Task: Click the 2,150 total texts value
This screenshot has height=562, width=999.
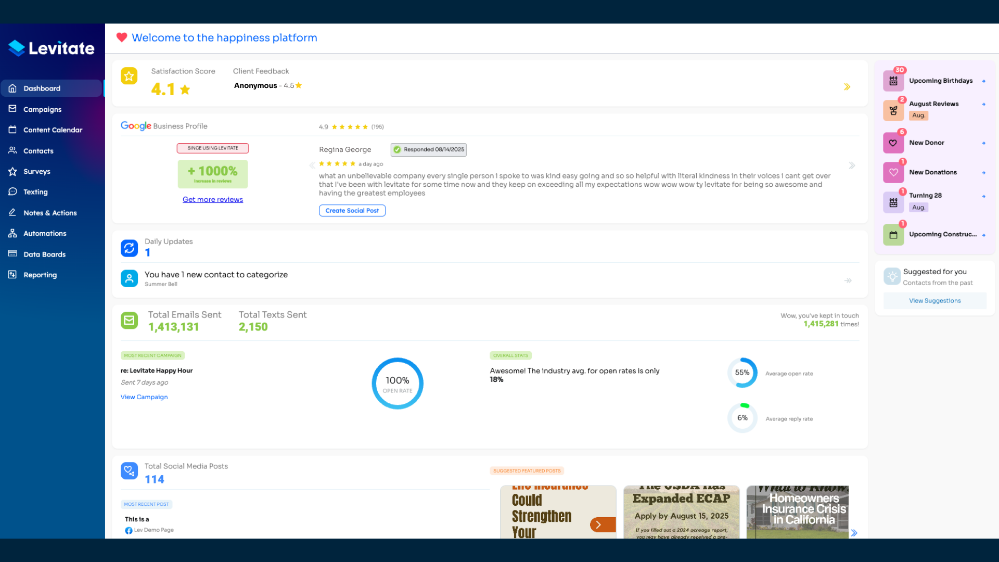Action: pos(253,327)
